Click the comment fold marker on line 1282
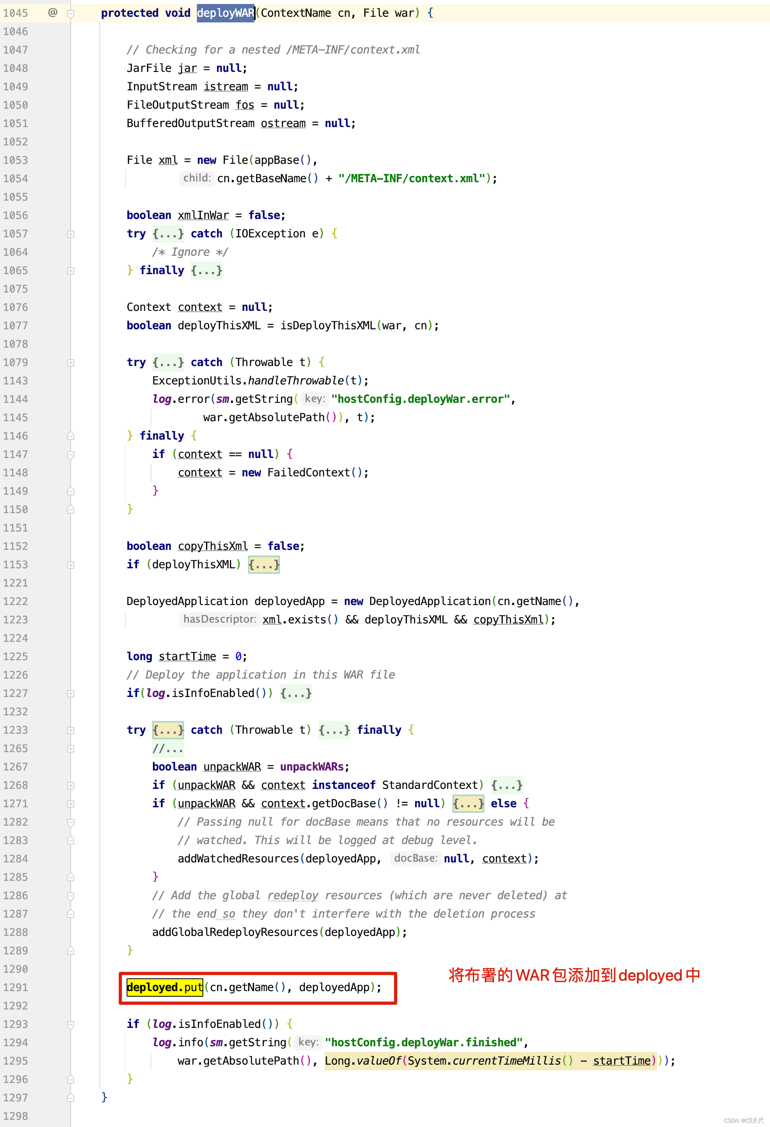Image resolution: width=770 pixels, height=1127 pixels. click(x=71, y=822)
